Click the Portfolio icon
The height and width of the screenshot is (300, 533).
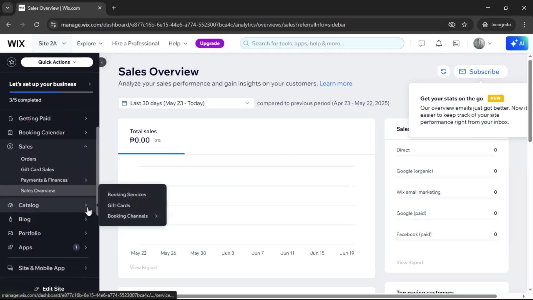pyautogui.click(x=10, y=233)
